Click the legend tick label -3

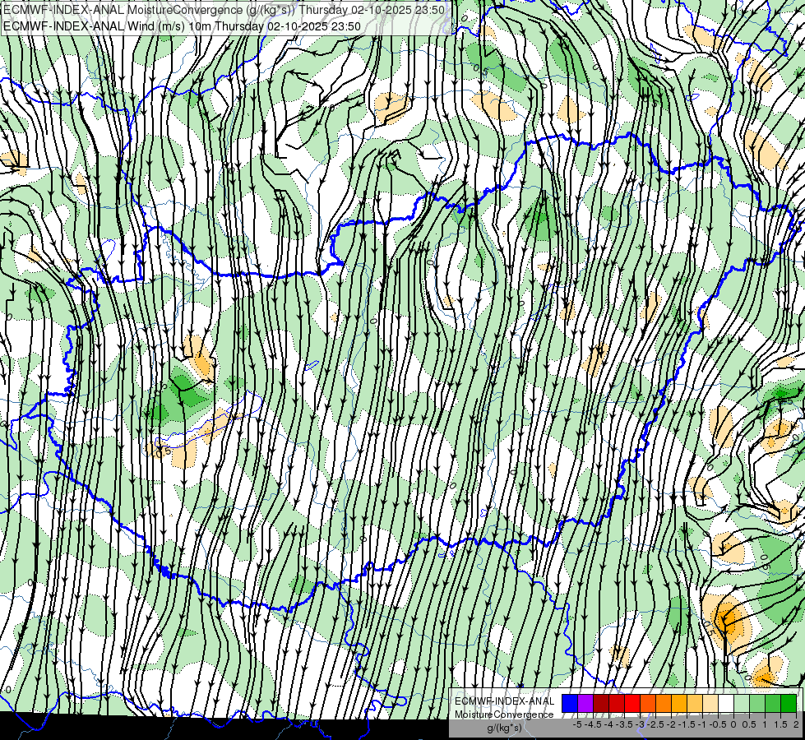tap(641, 724)
